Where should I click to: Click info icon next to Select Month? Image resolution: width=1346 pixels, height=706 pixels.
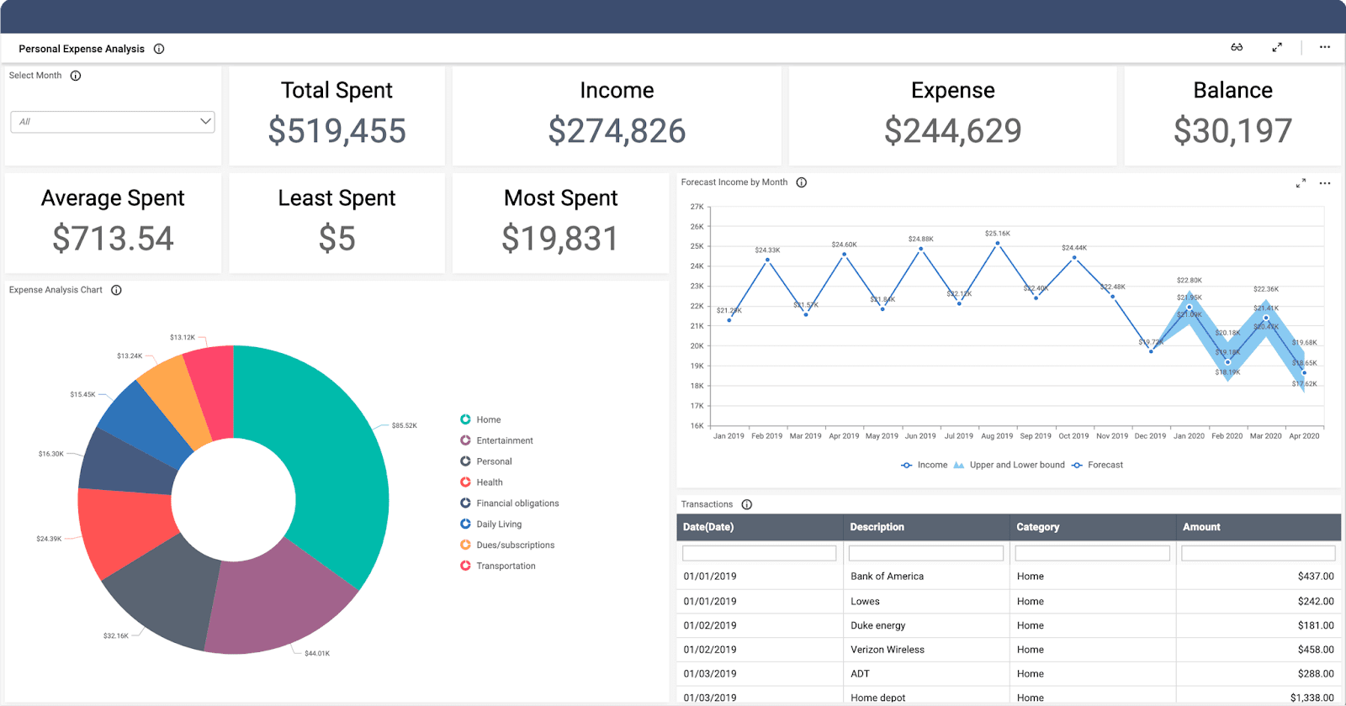pyautogui.click(x=76, y=76)
